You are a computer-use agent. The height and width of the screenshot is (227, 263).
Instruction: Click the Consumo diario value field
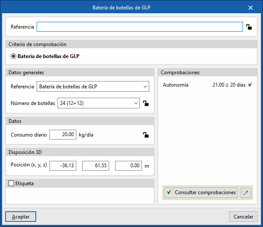point(63,135)
